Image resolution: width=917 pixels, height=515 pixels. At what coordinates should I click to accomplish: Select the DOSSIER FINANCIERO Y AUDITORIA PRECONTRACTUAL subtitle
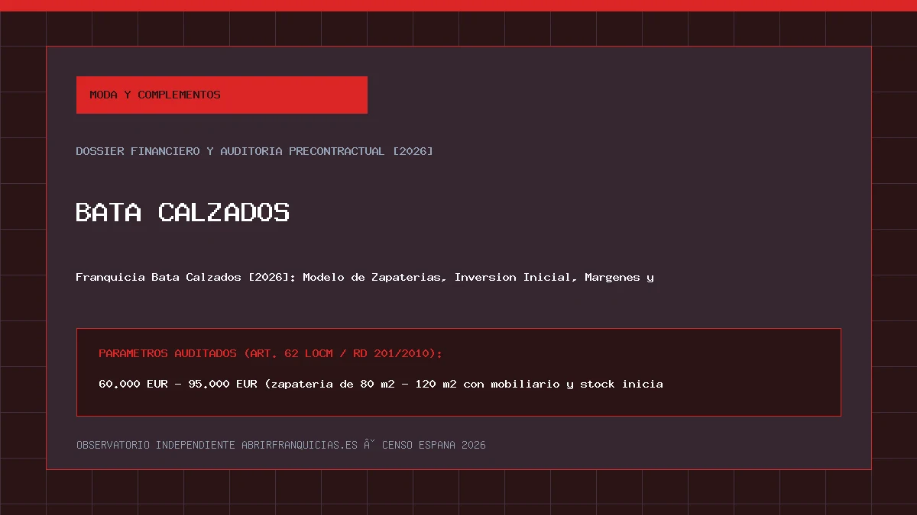(254, 151)
